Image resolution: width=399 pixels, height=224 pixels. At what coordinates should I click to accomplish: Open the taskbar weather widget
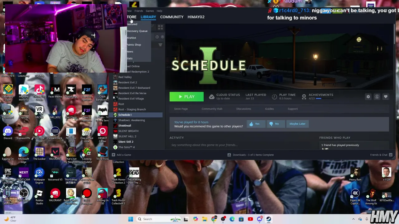point(10,219)
